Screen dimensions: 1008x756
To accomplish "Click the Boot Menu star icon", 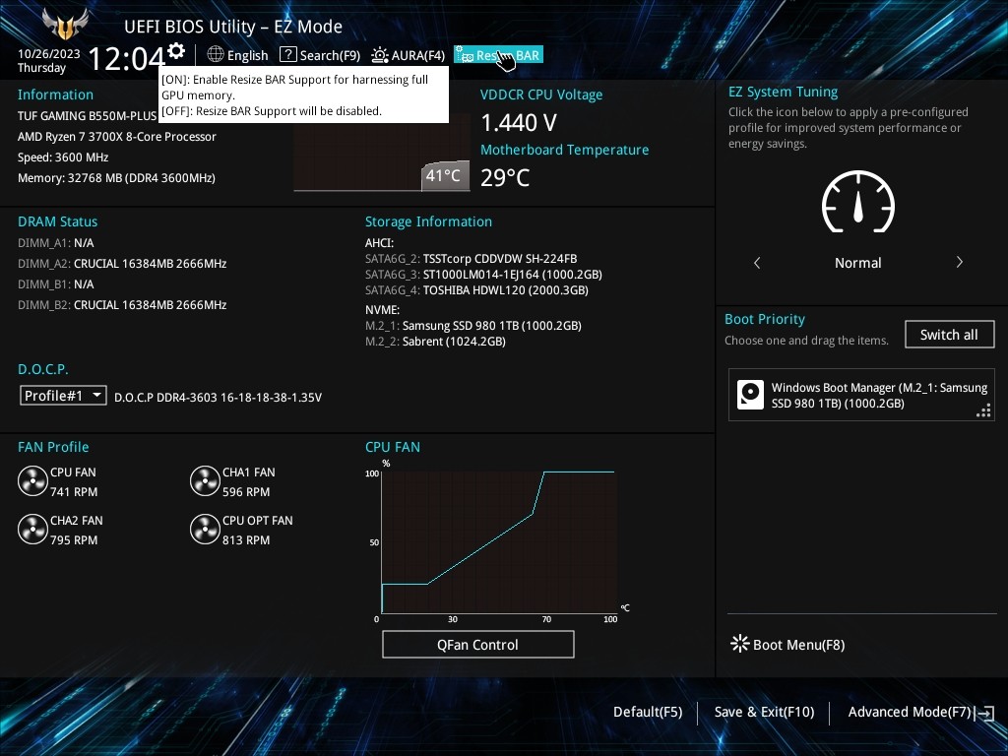I will (740, 644).
